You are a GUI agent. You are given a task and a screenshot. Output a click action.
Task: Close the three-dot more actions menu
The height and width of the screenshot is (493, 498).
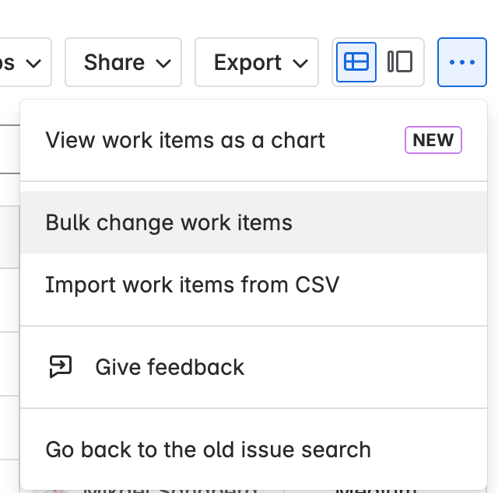click(x=461, y=62)
